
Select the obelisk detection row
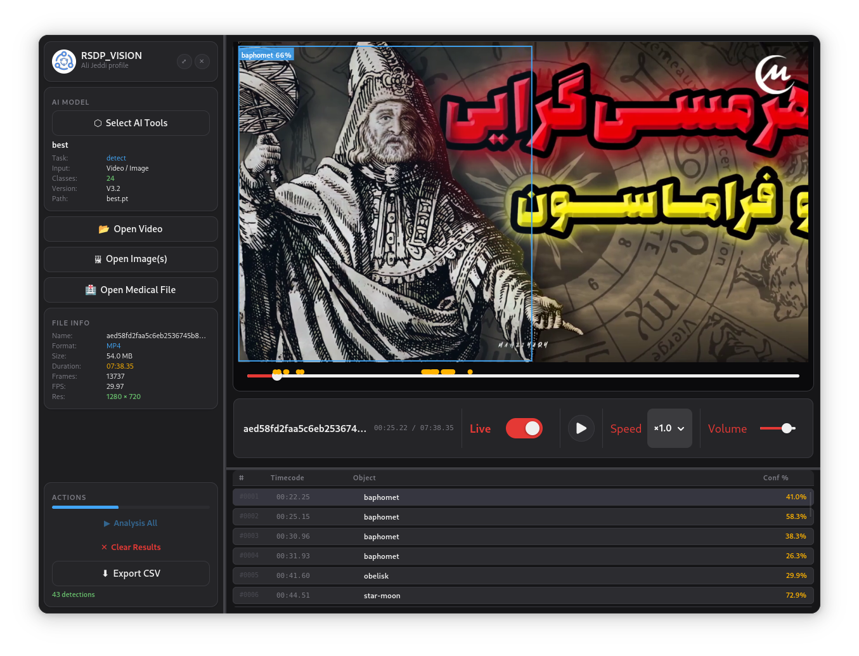(523, 575)
